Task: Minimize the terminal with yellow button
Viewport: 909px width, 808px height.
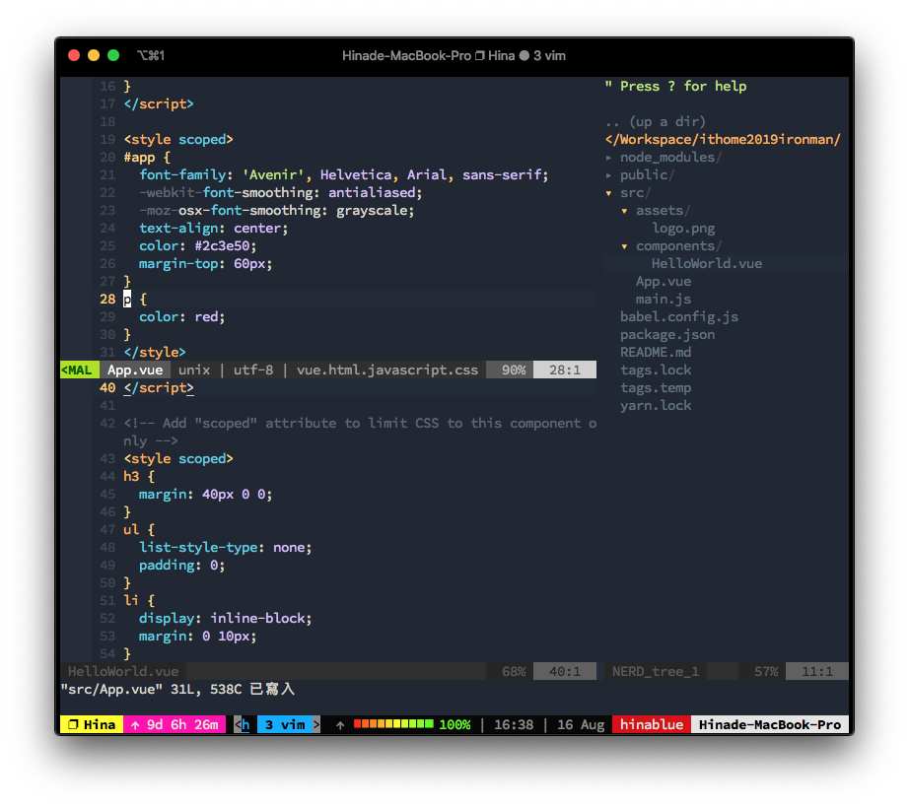Action: pyautogui.click(x=94, y=55)
